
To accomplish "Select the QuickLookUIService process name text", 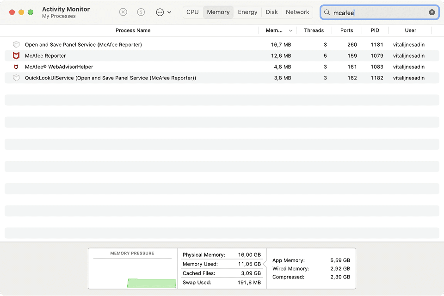I will [111, 78].
